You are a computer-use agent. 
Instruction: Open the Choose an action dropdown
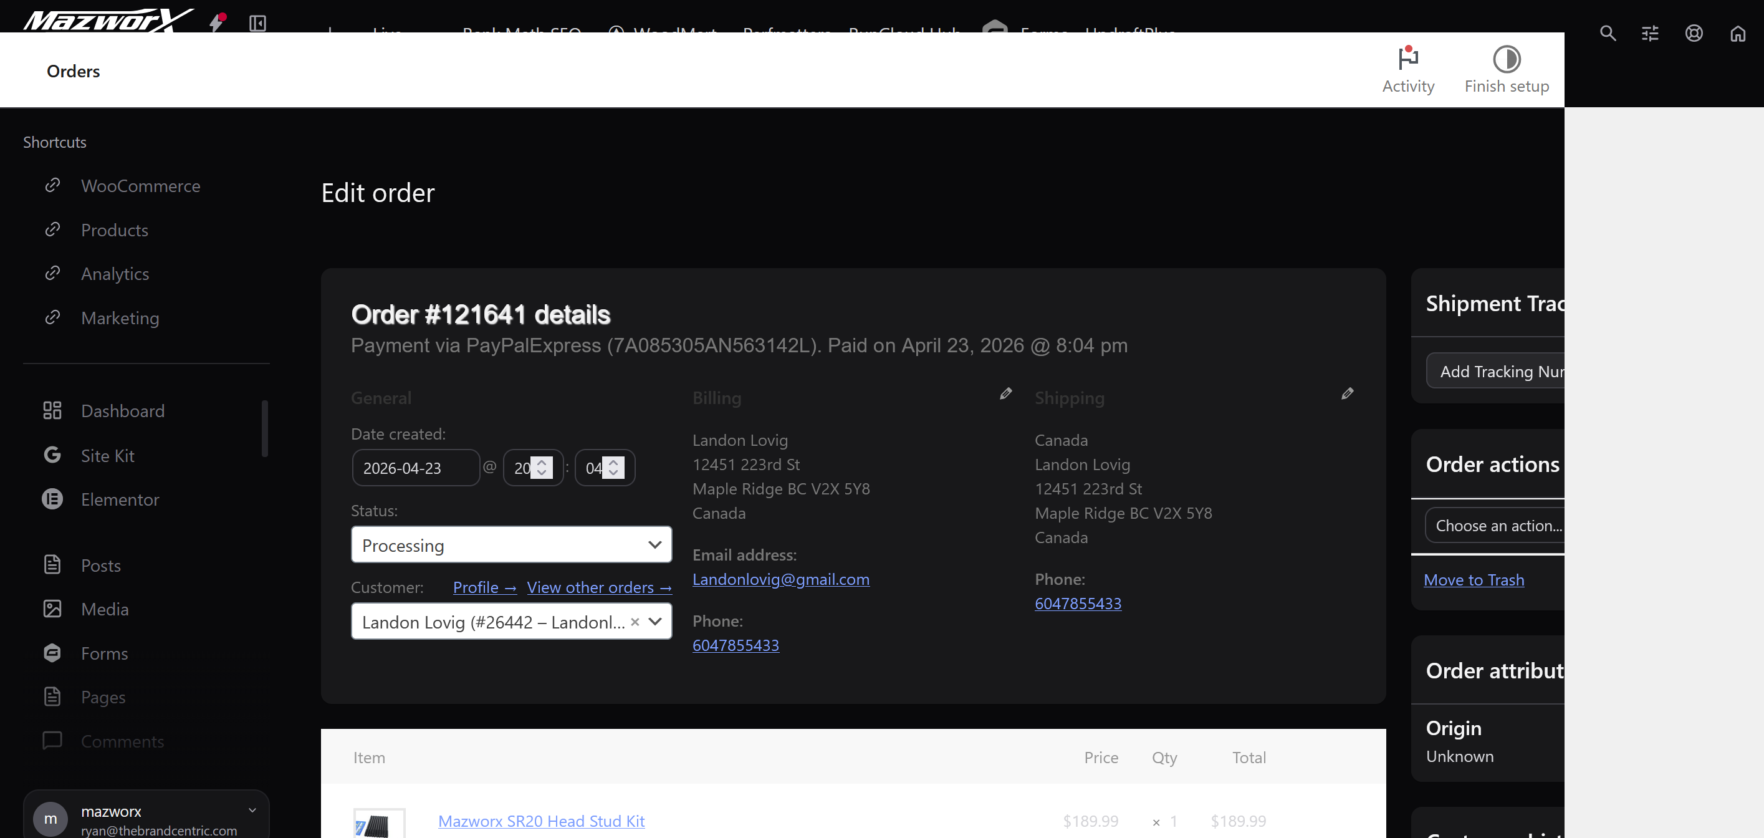[1494, 526]
